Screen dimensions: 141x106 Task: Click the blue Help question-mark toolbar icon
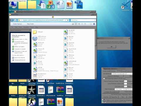pyautogui.click(x=94, y=24)
